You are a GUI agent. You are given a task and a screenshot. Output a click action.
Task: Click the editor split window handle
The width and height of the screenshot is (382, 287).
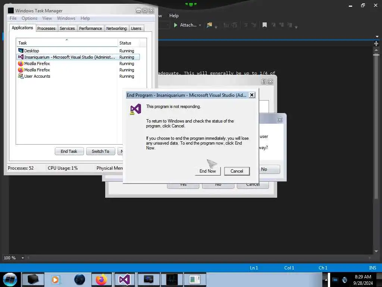coord(376,43)
